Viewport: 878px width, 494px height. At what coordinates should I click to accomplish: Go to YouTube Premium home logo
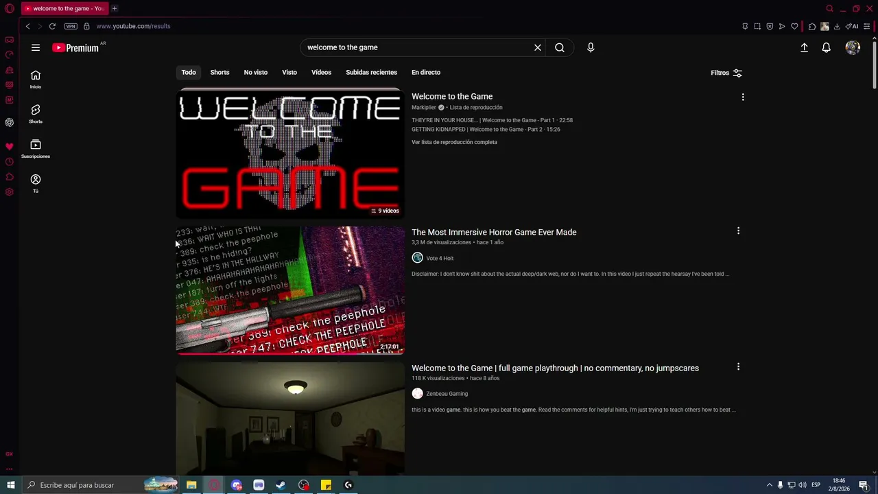75,48
